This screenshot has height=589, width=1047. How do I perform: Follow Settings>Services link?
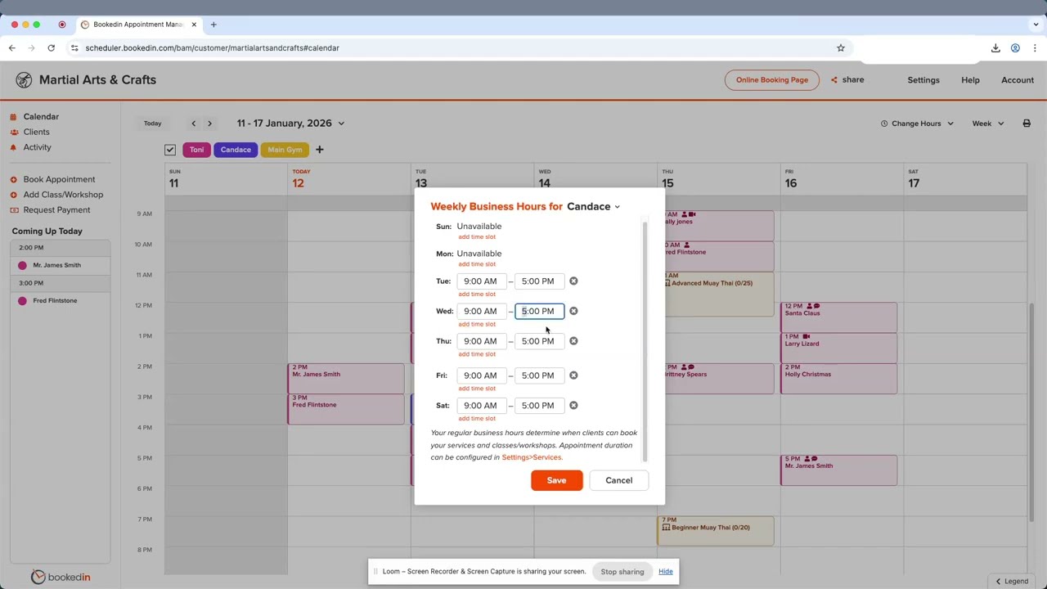532,457
